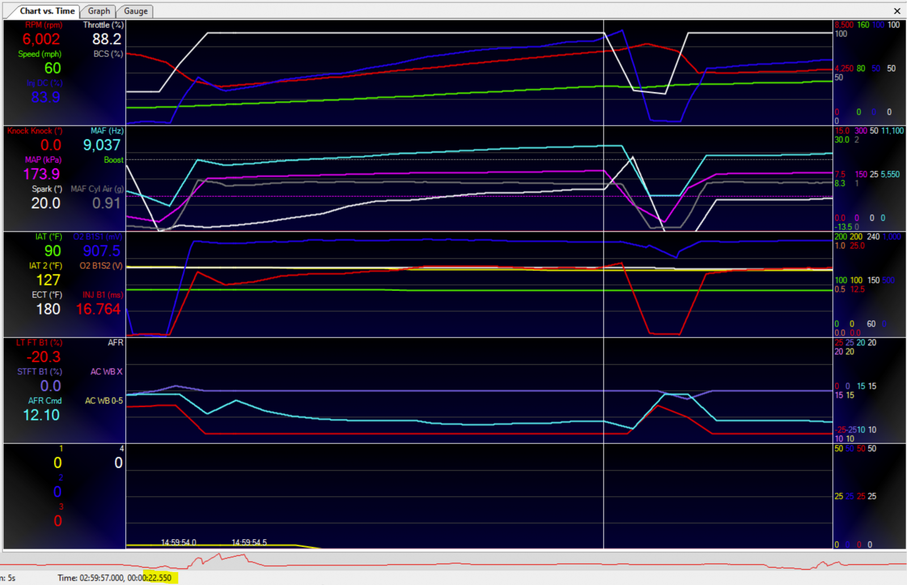This screenshot has width=907, height=585.
Task: Click the AFR Cmd value 12.10
Action: click(x=41, y=415)
